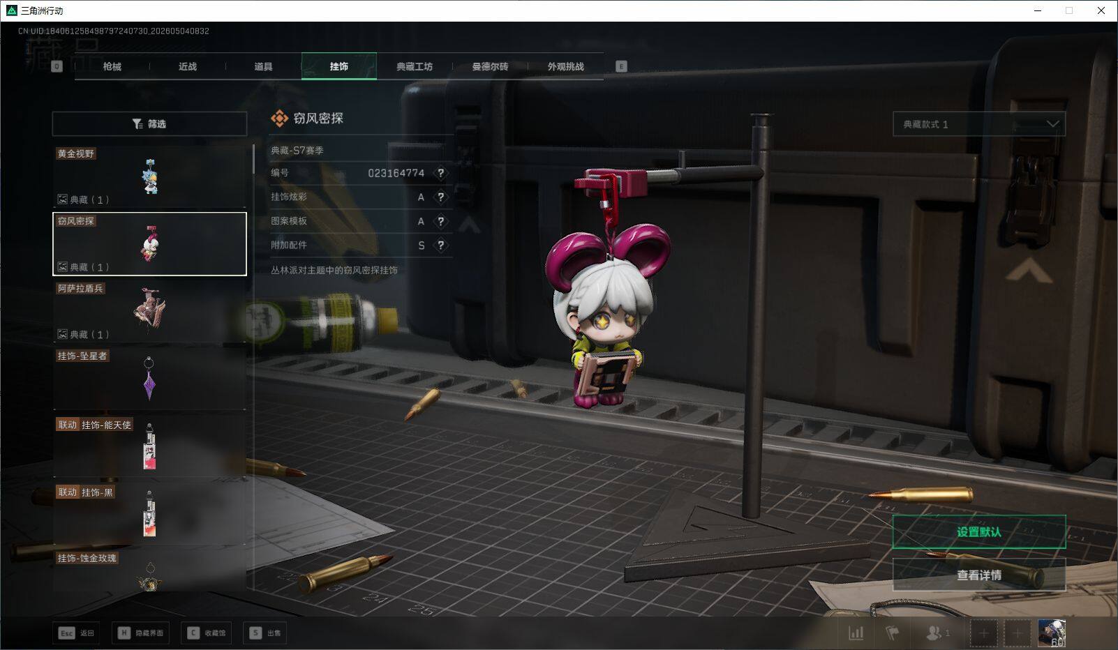Click the 典藏 icon under 窃风密探
The height and width of the screenshot is (650, 1118).
(62, 267)
